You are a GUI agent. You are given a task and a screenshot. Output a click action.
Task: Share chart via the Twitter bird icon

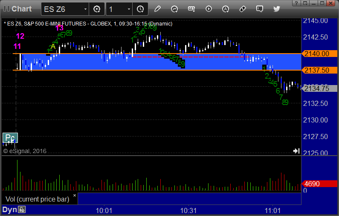276,9
